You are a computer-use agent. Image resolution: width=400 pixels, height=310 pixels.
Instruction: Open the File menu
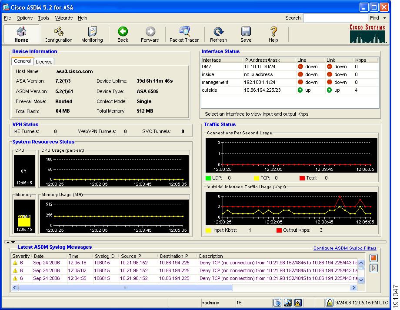tap(7, 18)
